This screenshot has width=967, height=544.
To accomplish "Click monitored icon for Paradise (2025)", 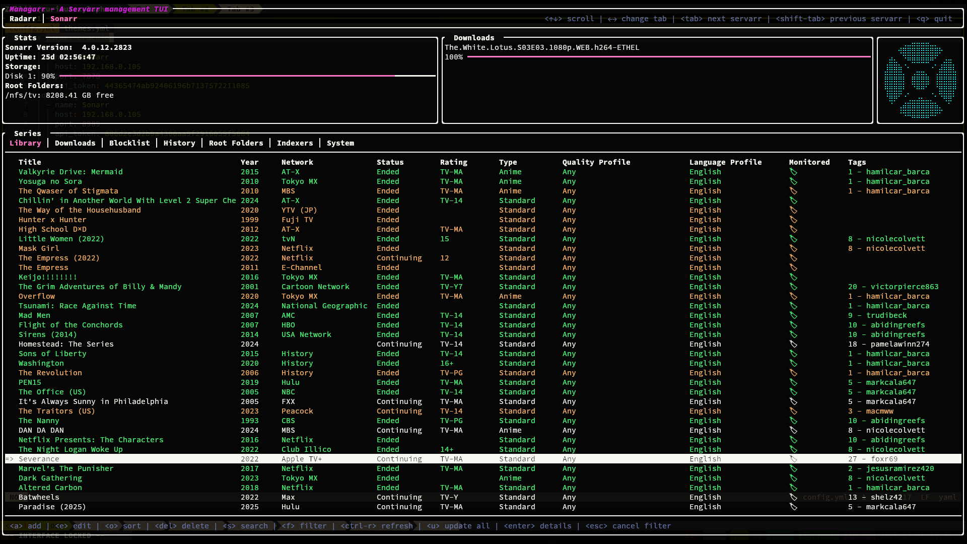I will [793, 507].
